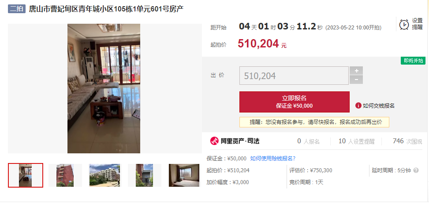429x203 pixels.
Task: Increase bid with the plus button
Action: tap(356, 71)
